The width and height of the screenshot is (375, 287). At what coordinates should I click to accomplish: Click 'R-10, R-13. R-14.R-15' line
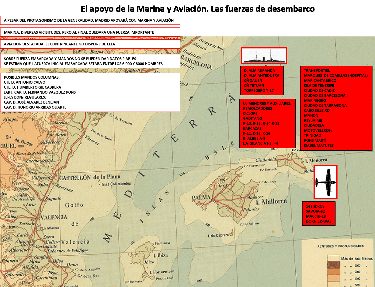coord(261,124)
